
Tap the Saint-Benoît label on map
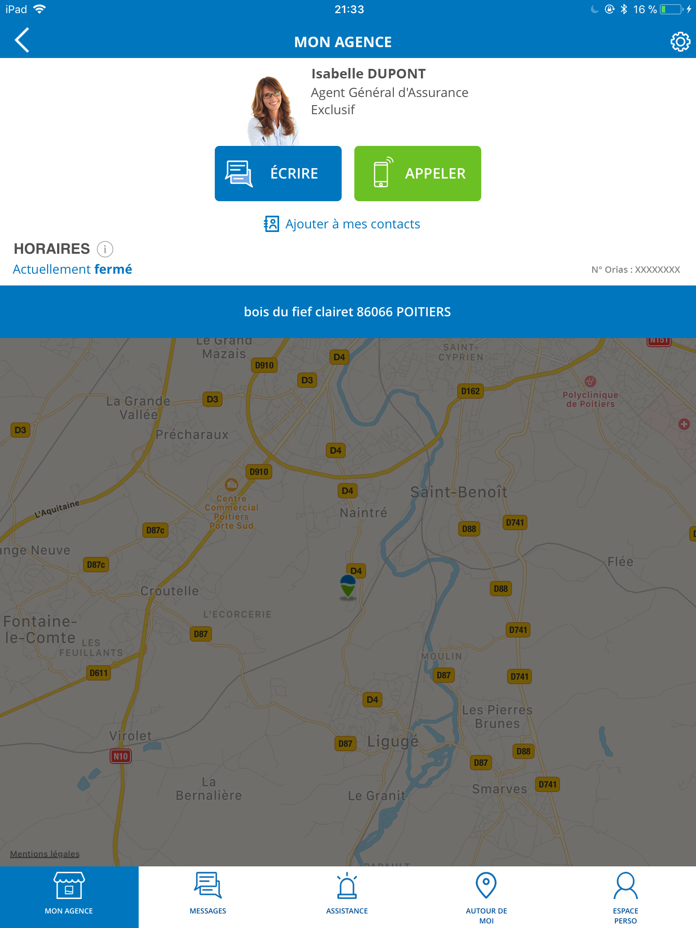(x=459, y=492)
